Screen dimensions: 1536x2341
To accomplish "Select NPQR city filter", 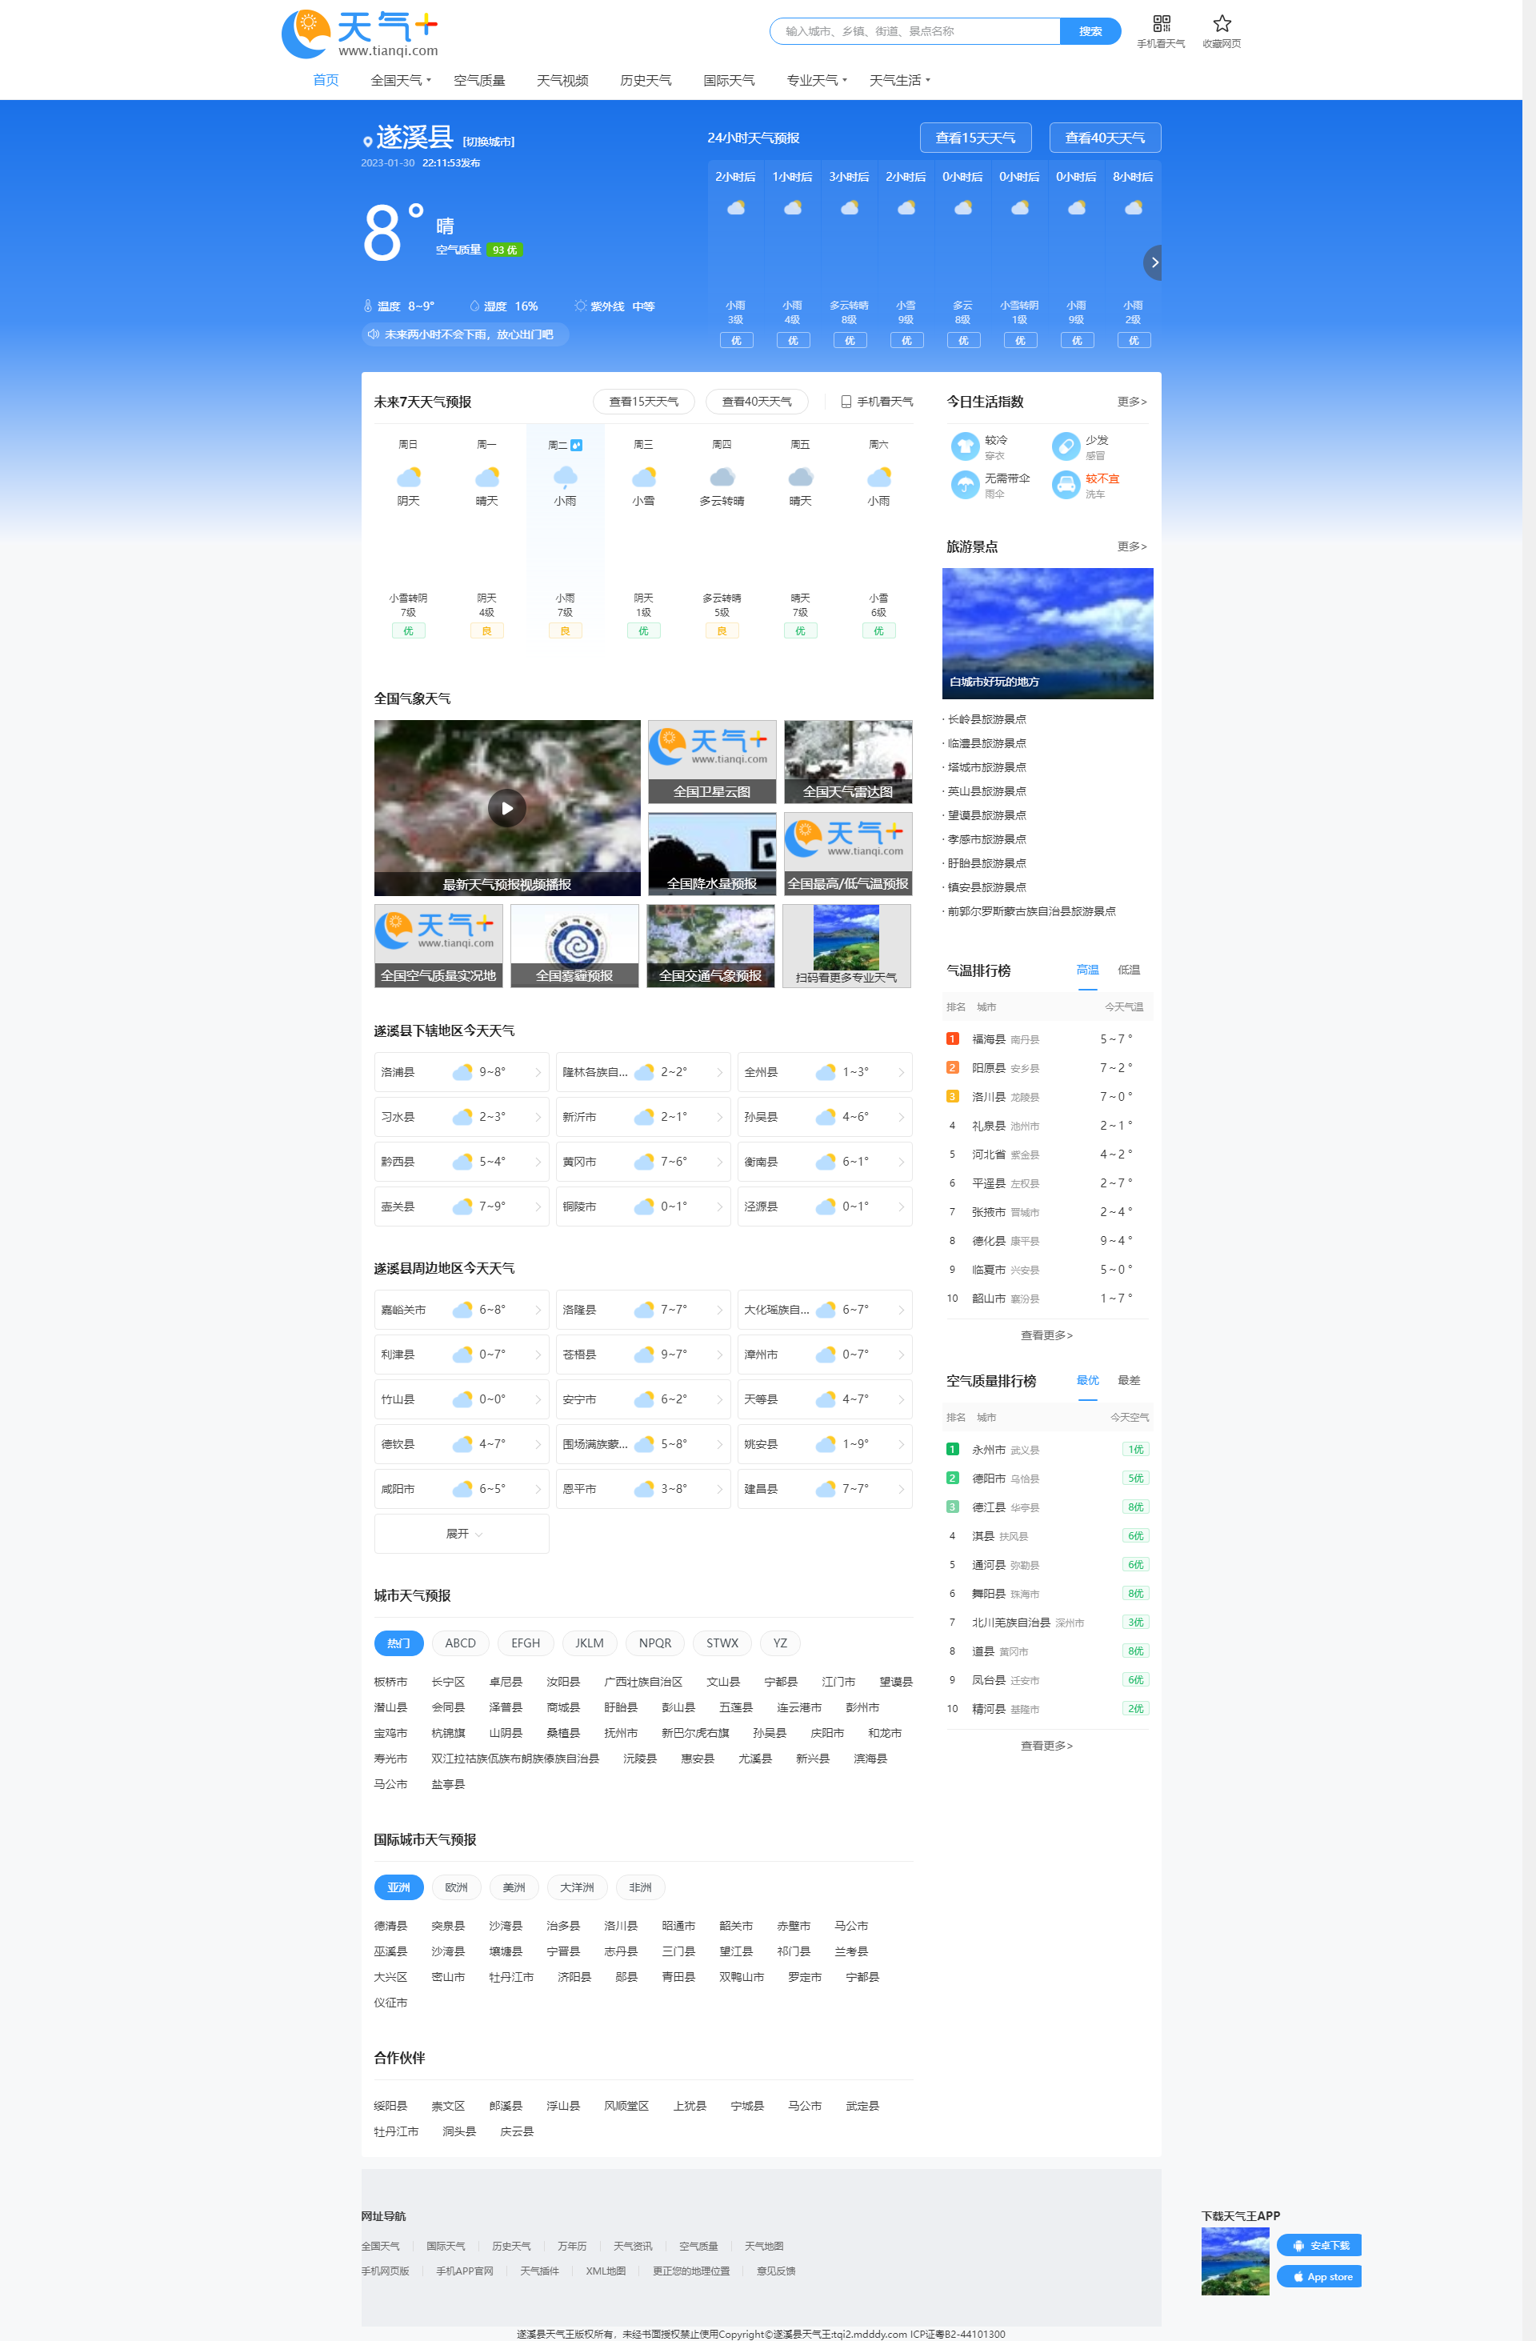I will pyautogui.click(x=655, y=1643).
